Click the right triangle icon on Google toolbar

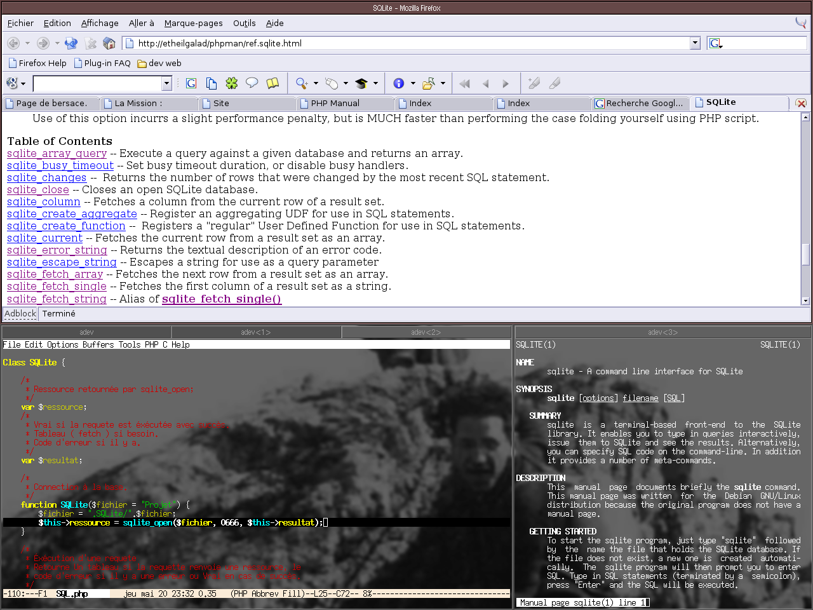[x=506, y=83]
